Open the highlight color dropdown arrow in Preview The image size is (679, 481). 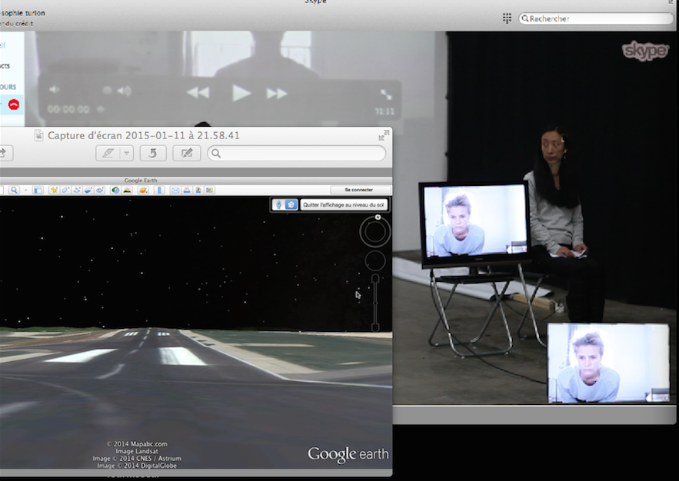click(126, 153)
